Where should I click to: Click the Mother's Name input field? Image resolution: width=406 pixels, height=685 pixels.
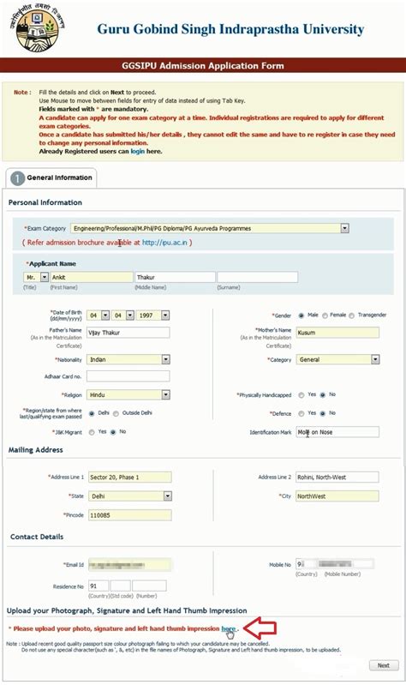[337, 333]
